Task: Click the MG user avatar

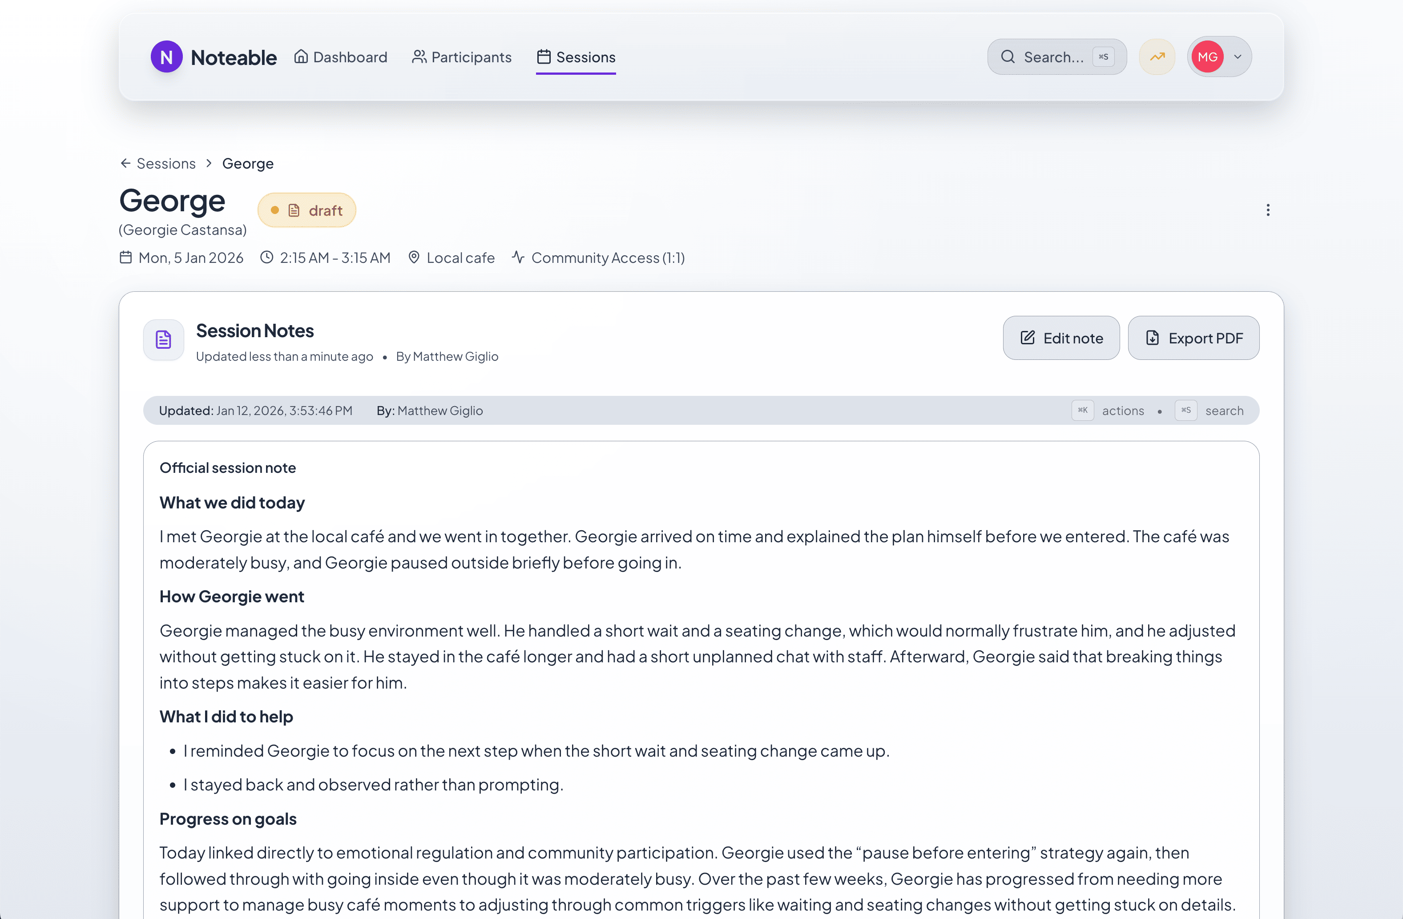Action: (x=1207, y=56)
